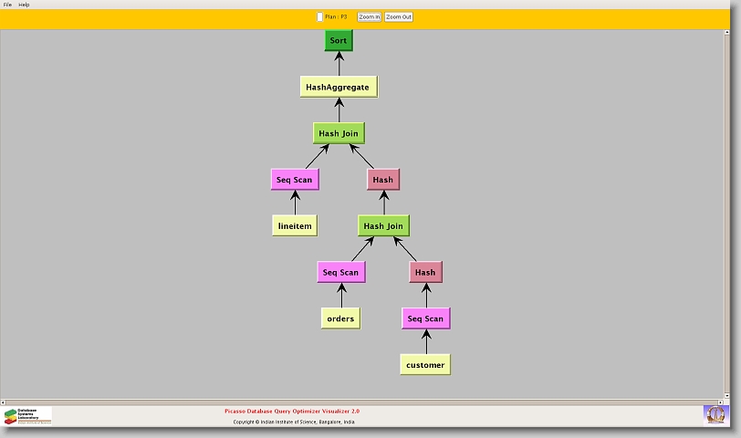
Task: Select the customer table node
Action: point(425,365)
